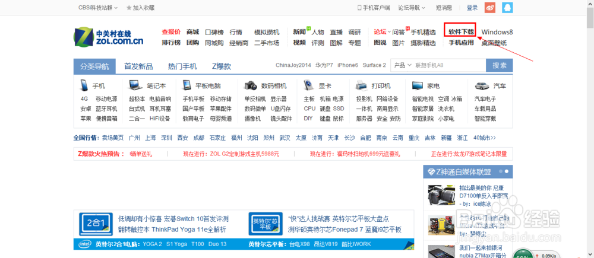Switch to the 首发新品 tab
Screen dimensions: 594x258
[x=138, y=66]
